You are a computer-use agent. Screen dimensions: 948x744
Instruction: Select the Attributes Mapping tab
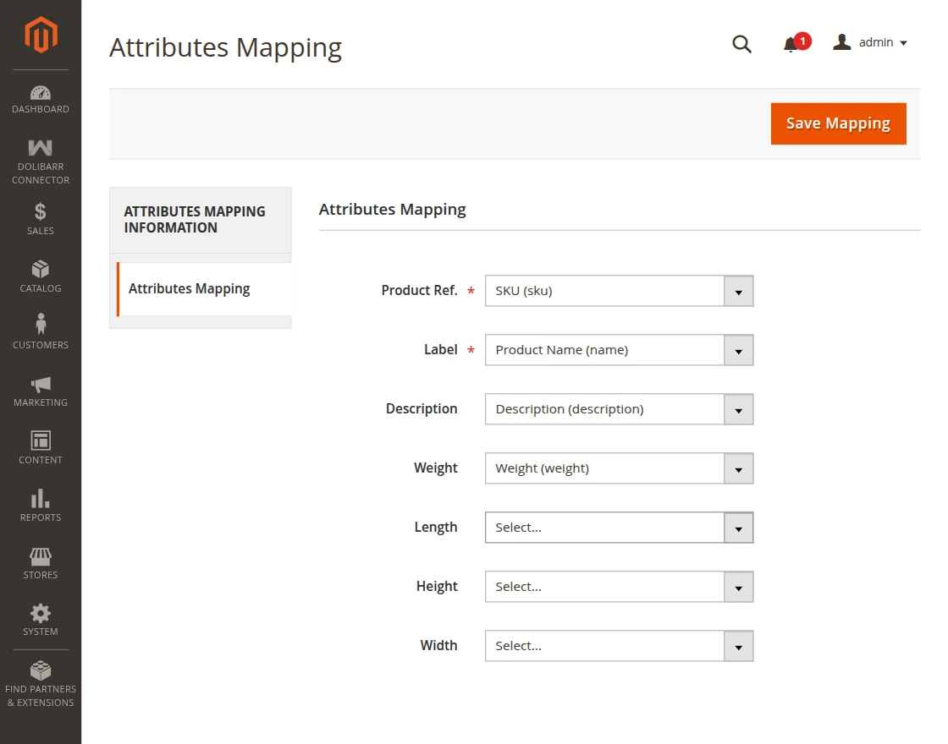(189, 288)
